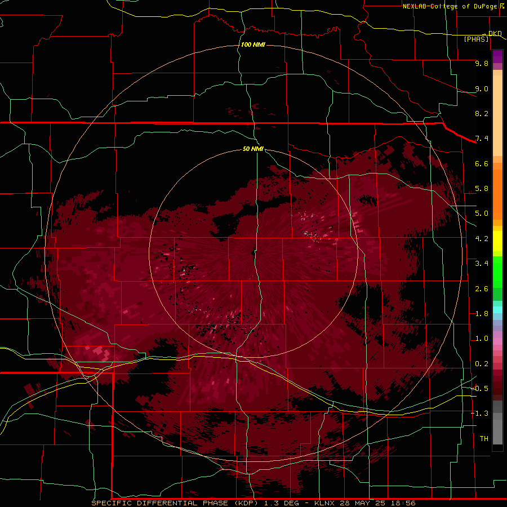Click the 9.0 value on the scale
This screenshot has width=507, height=507.
click(482, 88)
